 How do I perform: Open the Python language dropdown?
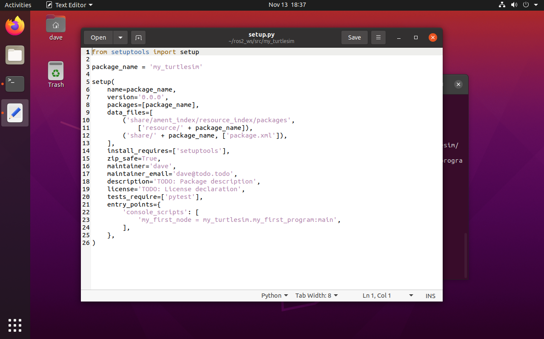[275, 296]
